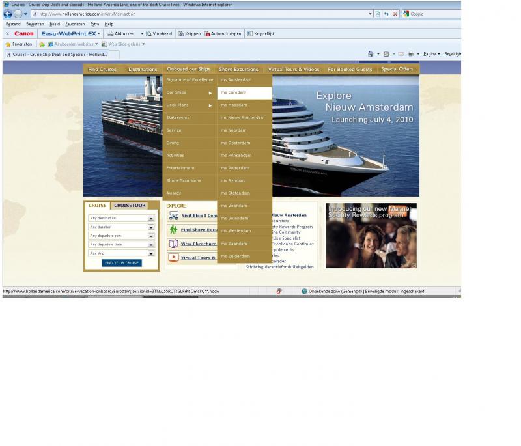This screenshot has width=521, height=446.
Task: Open the Beeld menu
Action: click(x=55, y=24)
